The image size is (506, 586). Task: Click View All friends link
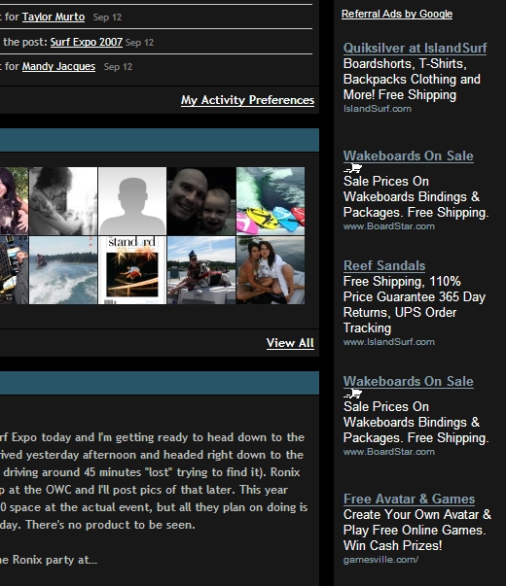coord(290,343)
